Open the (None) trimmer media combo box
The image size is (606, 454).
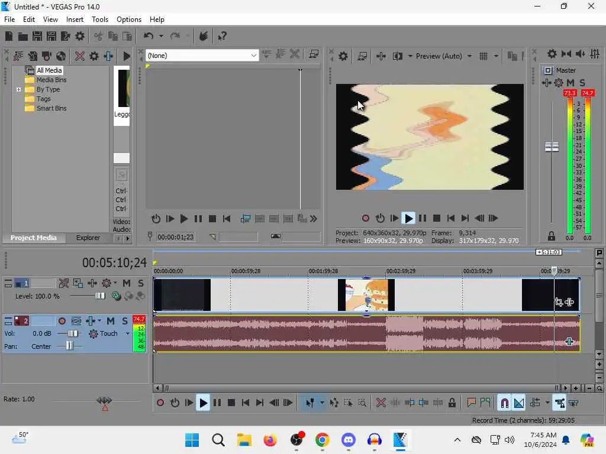(202, 56)
